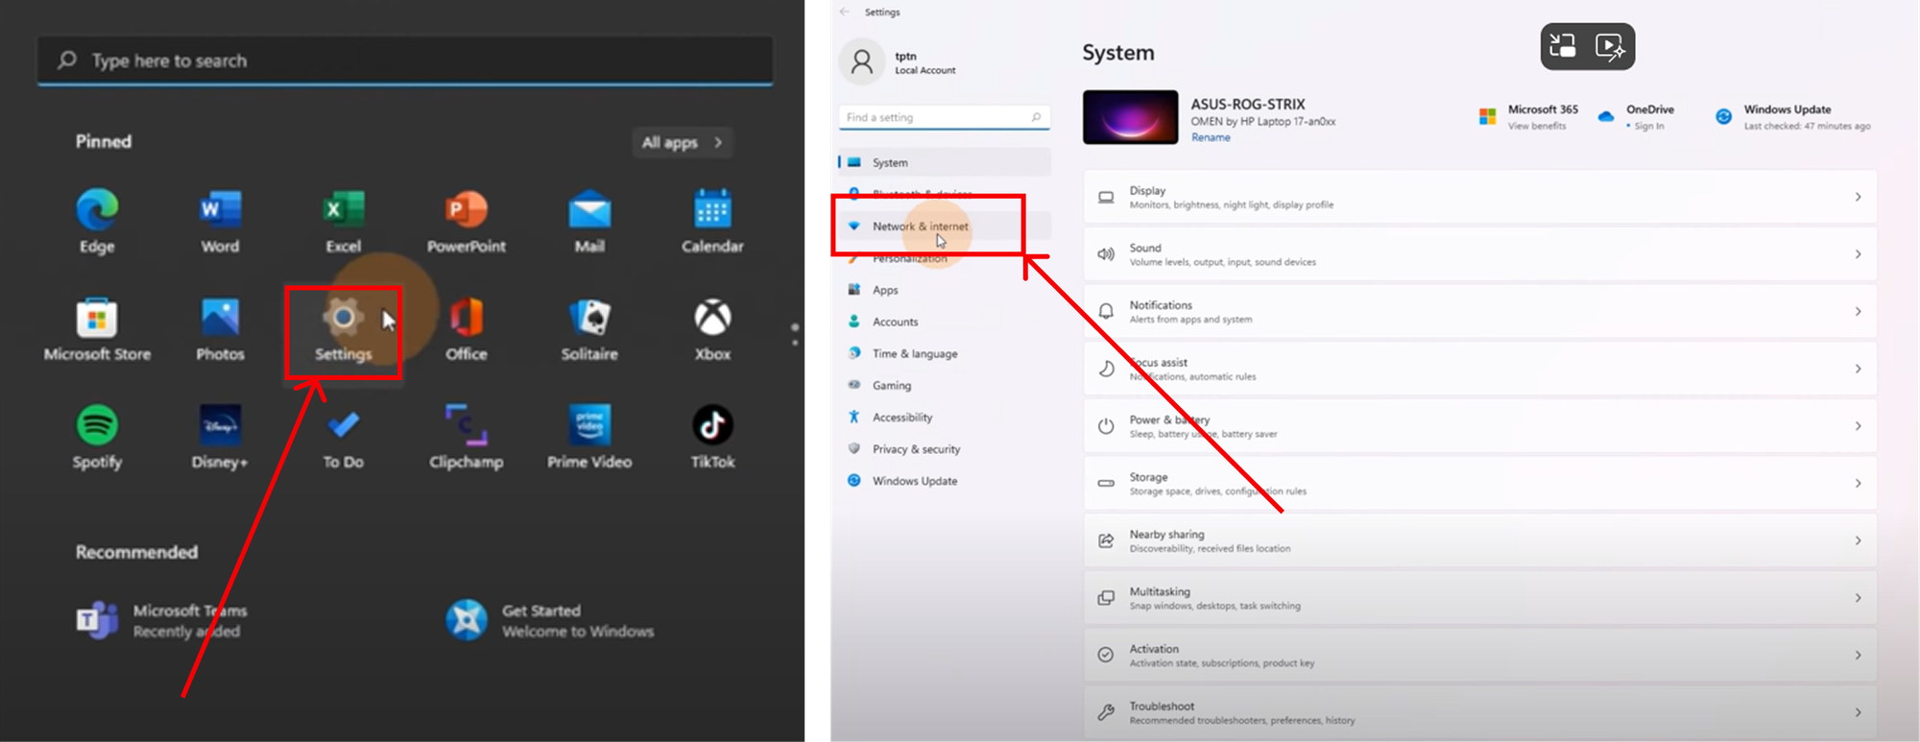Viewport: 1920px width, 742px height.
Task: Click the Type here to search field
Action: 403,60
